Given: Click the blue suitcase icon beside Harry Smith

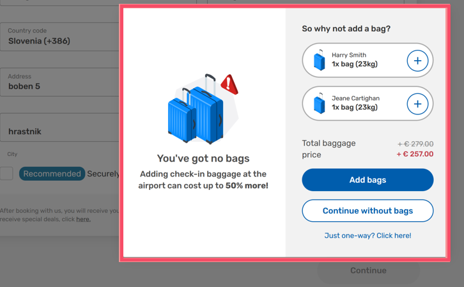Looking at the screenshot, I should tap(320, 61).
